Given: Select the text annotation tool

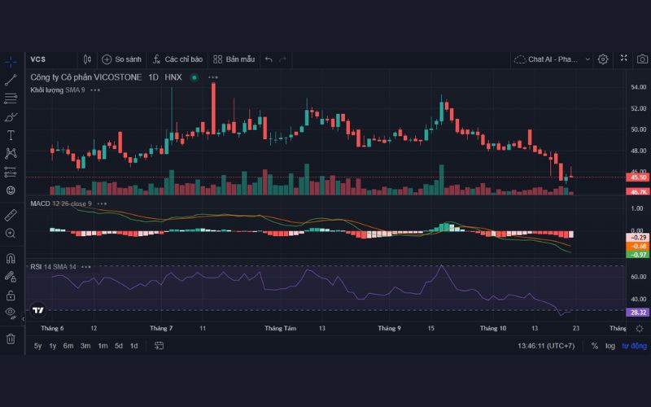Looking at the screenshot, I should (x=11, y=135).
